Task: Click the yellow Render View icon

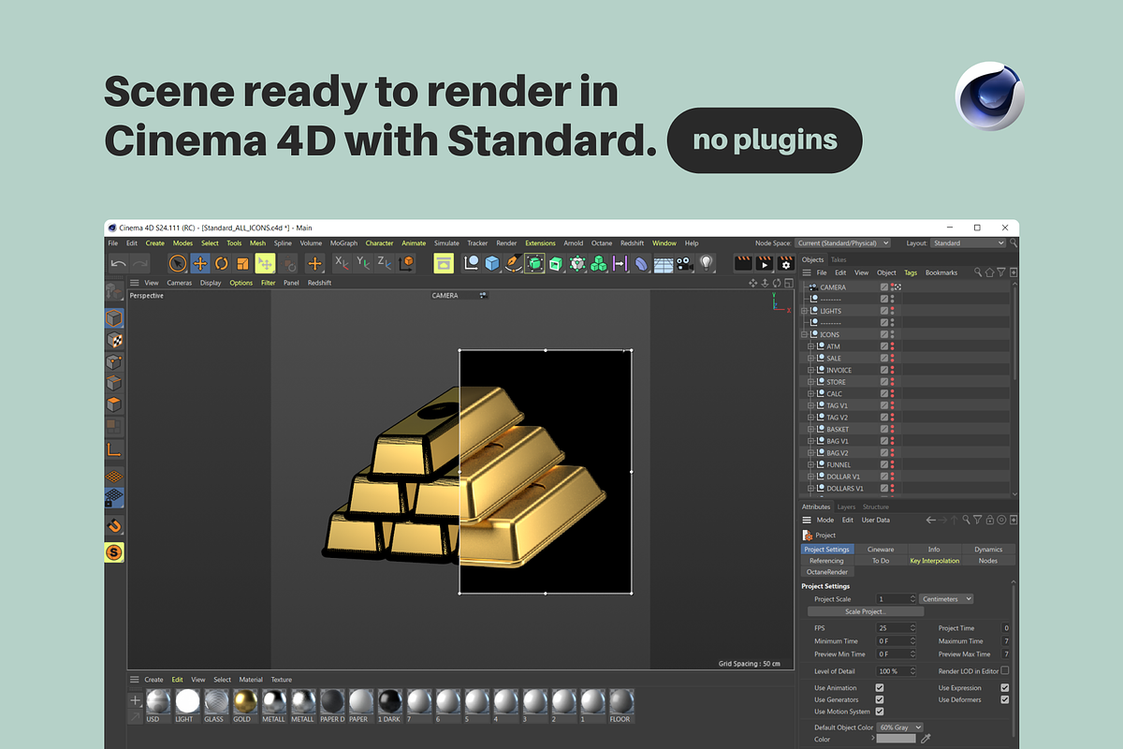Action: point(444,264)
